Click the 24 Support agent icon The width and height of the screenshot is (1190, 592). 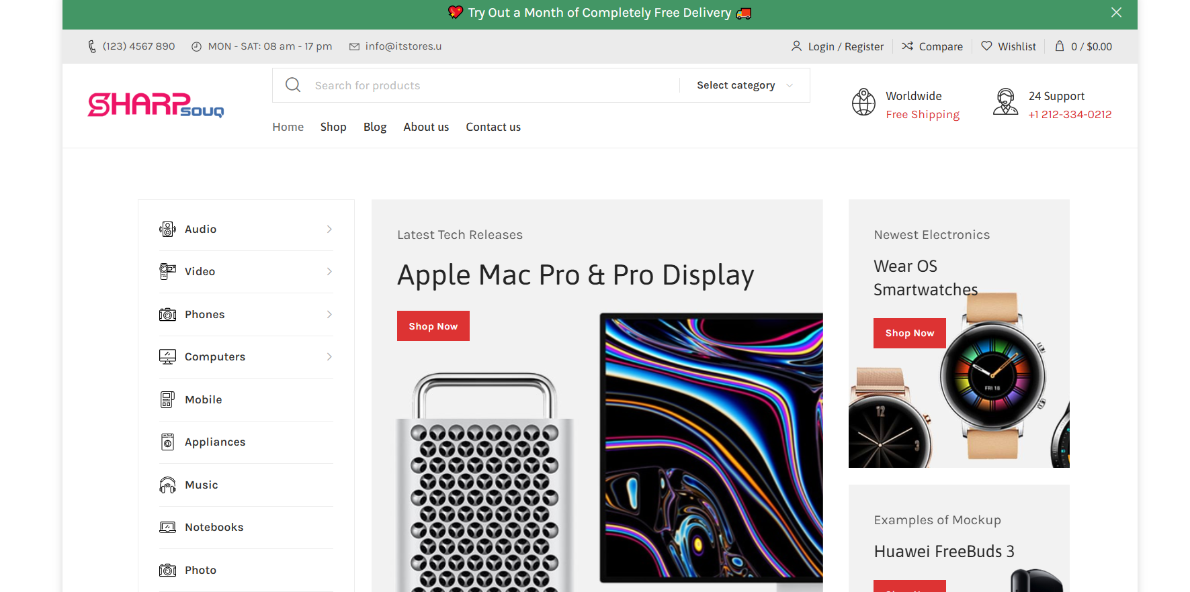coord(1005,103)
